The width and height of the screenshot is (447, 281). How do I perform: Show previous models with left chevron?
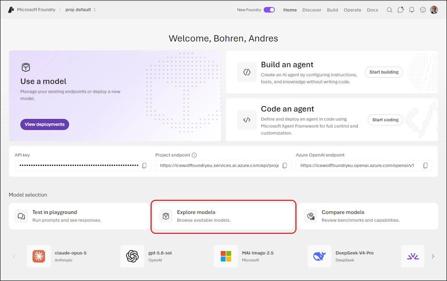[x=14, y=256]
